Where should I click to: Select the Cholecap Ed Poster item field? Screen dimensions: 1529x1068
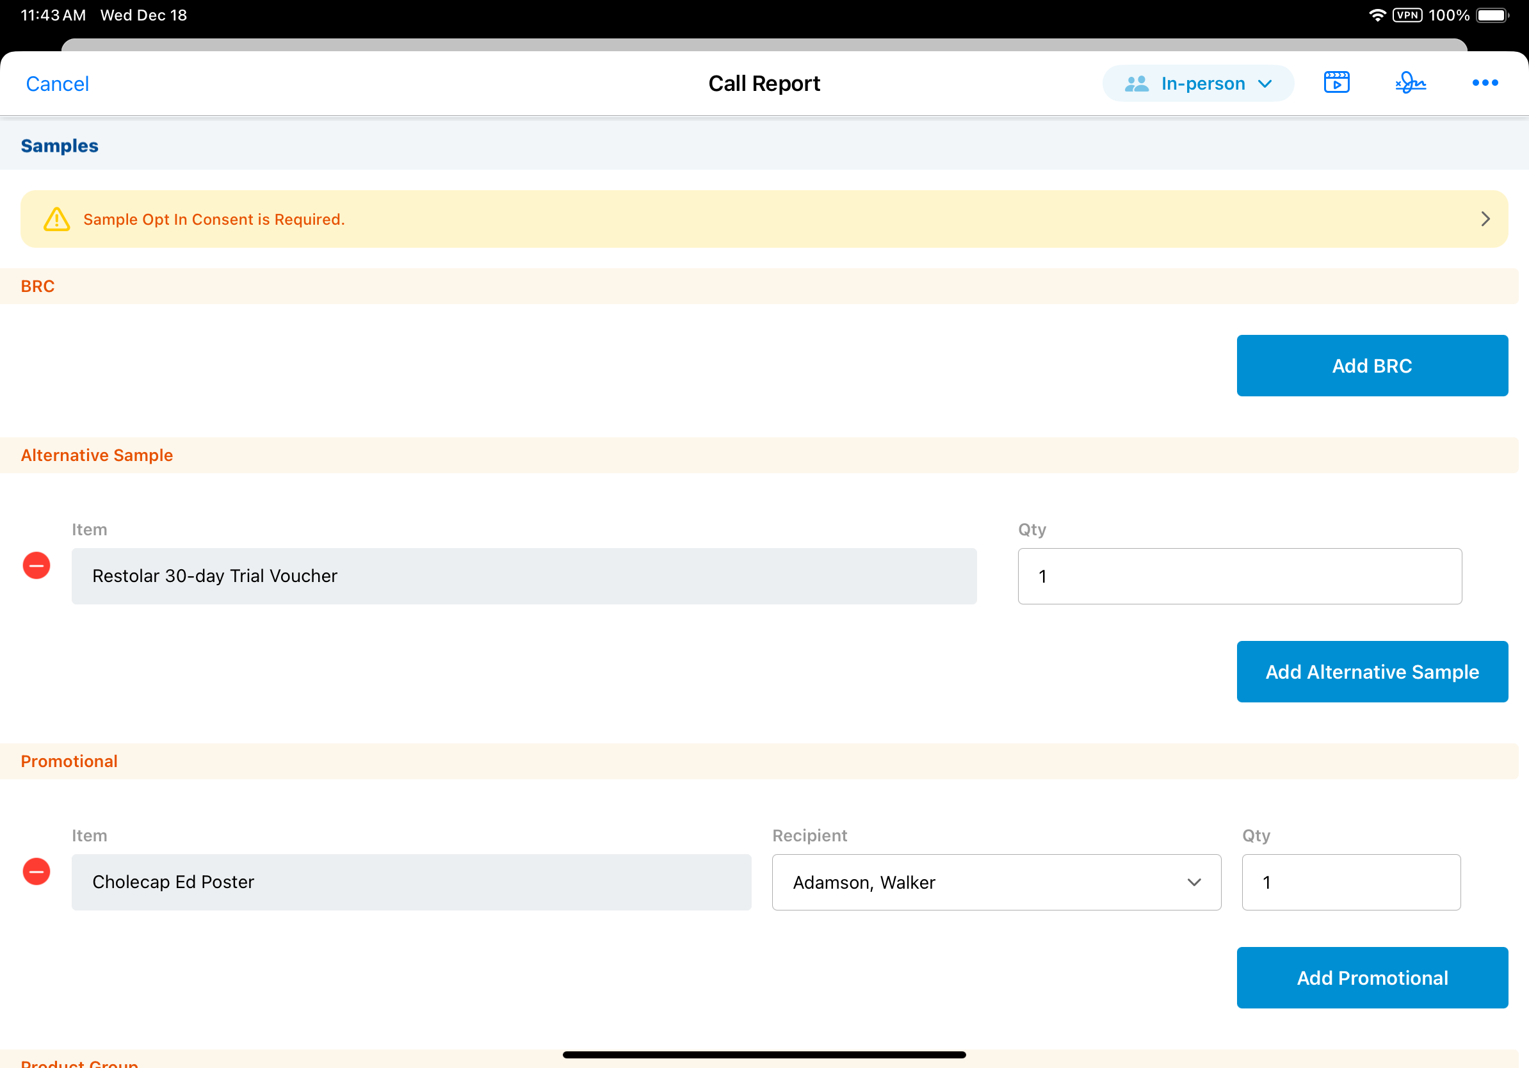411,882
